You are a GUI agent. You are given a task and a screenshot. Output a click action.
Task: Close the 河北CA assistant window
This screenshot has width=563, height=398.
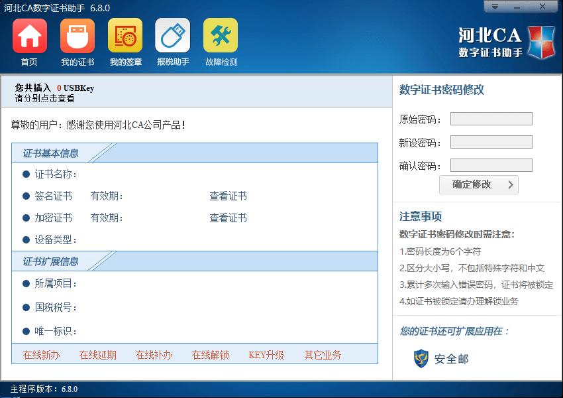pos(542,7)
